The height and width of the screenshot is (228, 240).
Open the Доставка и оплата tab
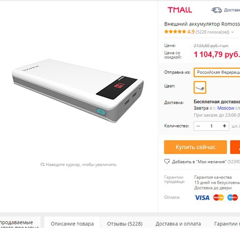pos(178,224)
